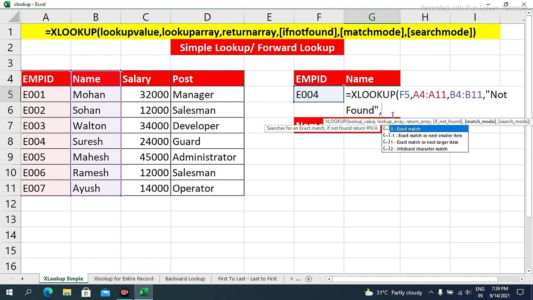Launch Microsoft Edge from taskbar
The width and height of the screenshot is (533, 300).
pyautogui.click(x=48, y=292)
